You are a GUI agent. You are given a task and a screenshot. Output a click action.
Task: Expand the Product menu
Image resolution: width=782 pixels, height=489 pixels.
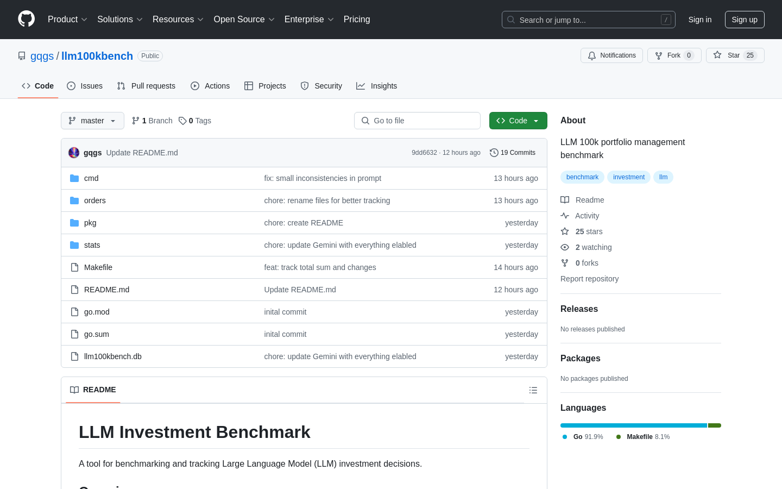(x=67, y=20)
